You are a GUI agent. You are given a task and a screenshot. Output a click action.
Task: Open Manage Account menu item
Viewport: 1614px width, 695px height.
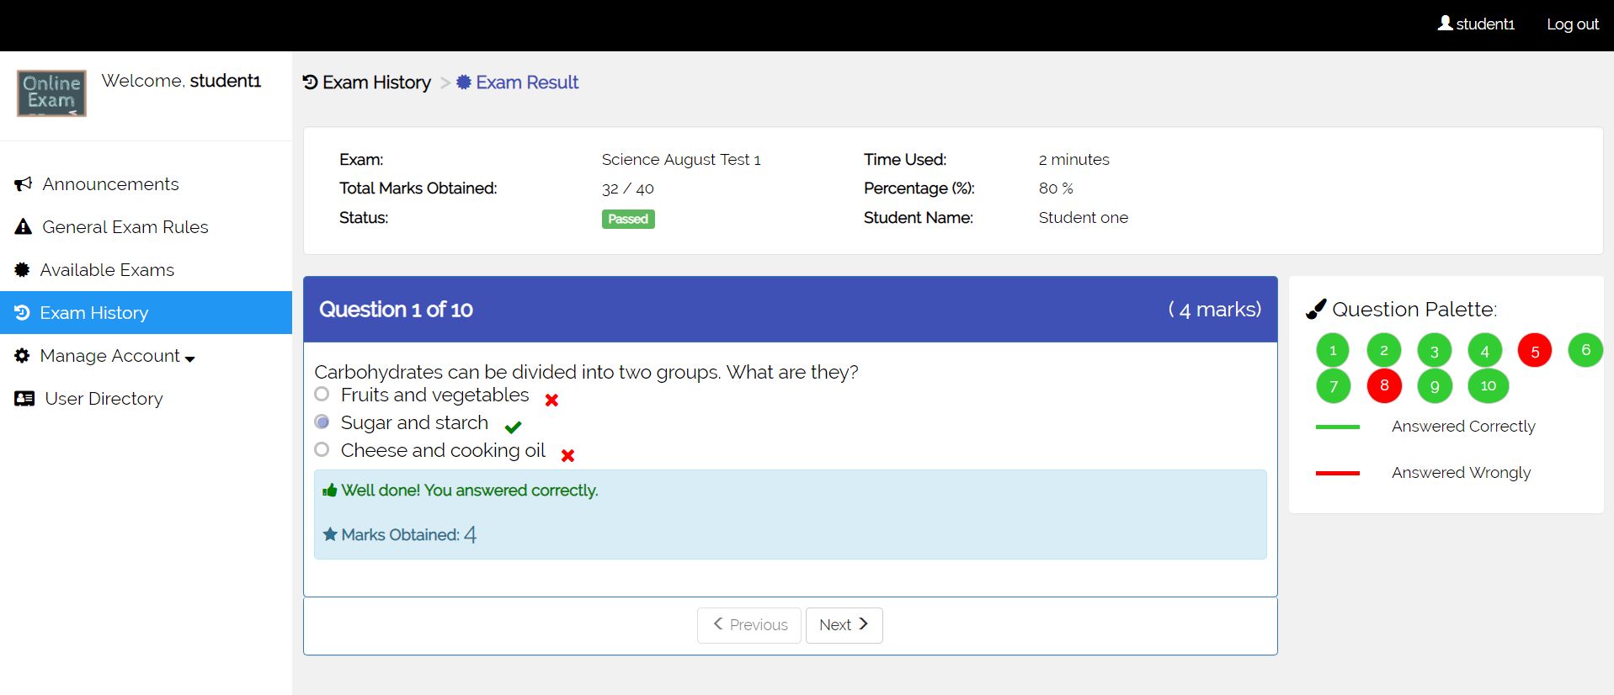(146, 356)
